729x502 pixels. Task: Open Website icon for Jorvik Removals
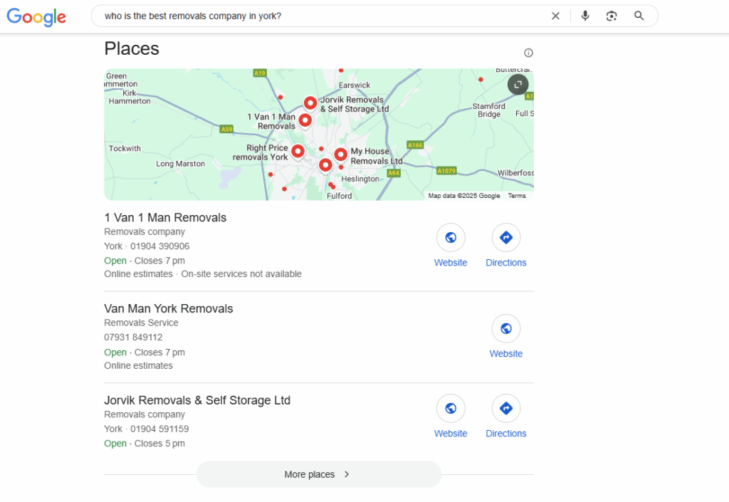coord(451,409)
